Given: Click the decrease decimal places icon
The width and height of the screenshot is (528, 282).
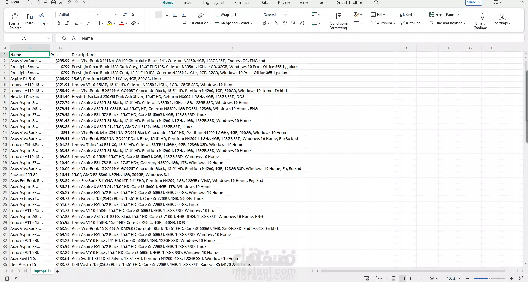Looking at the screenshot, I should tap(302, 23).
